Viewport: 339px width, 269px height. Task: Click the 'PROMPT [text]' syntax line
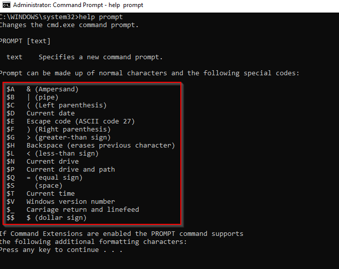coord(25,41)
